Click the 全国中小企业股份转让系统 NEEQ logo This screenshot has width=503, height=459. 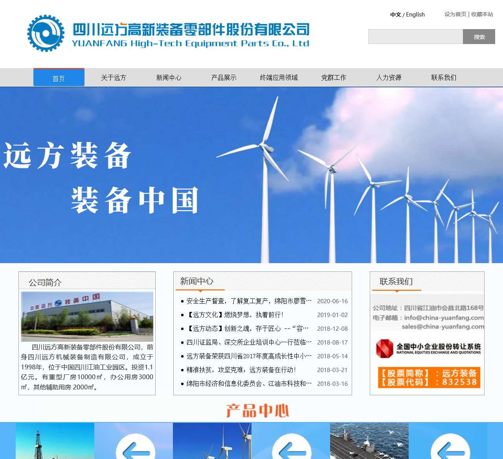[428, 348]
